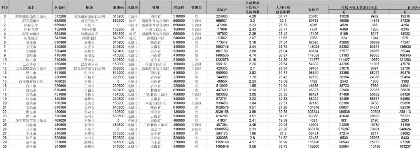The image size is (420, 148).
Task: Select the 区划码 column header
Action: click(59, 8)
